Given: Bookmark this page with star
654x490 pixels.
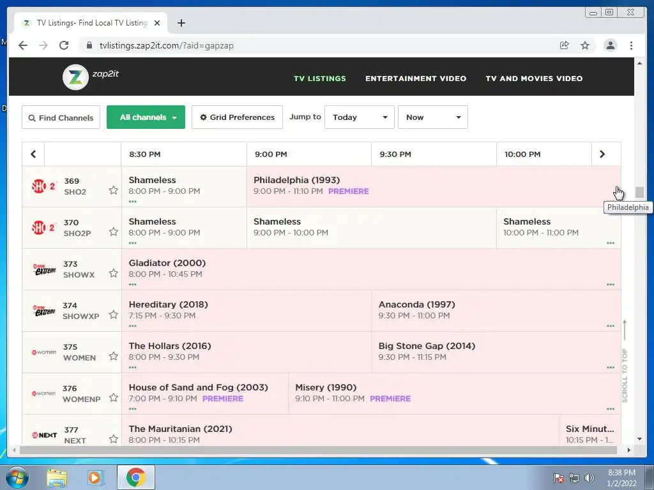Looking at the screenshot, I should [x=585, y=45].
